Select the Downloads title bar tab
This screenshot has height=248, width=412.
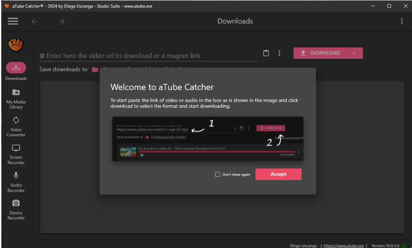click(235, 21)
